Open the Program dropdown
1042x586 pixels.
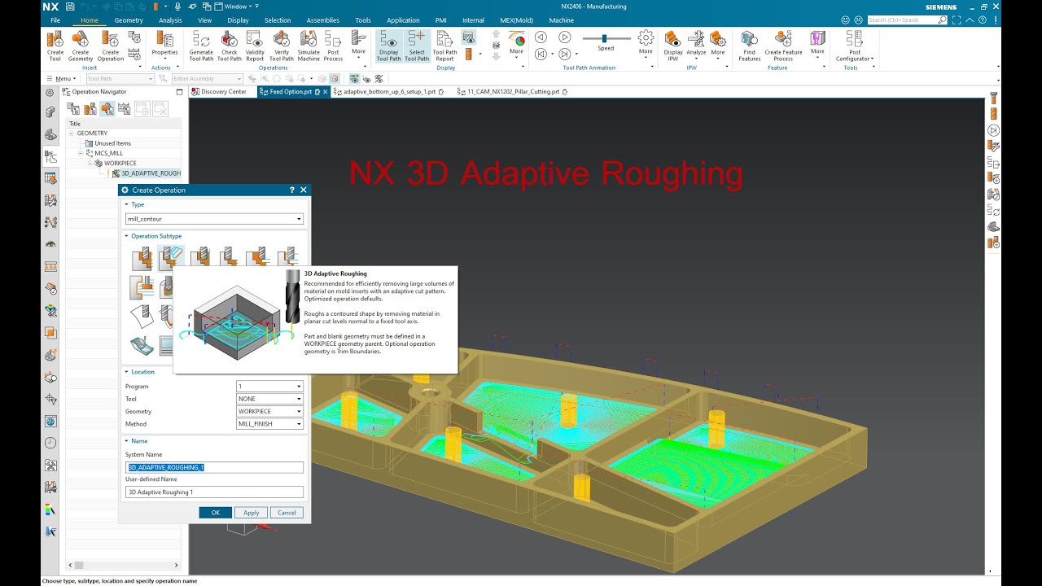pos(269,387)
